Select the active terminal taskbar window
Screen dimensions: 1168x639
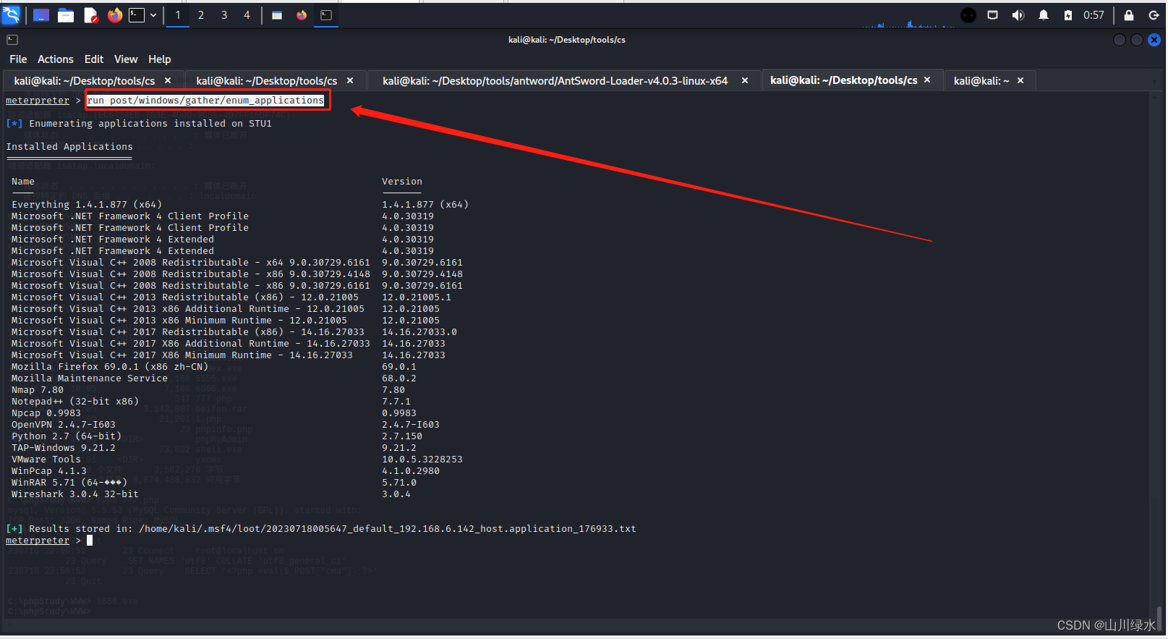(326, 15)
